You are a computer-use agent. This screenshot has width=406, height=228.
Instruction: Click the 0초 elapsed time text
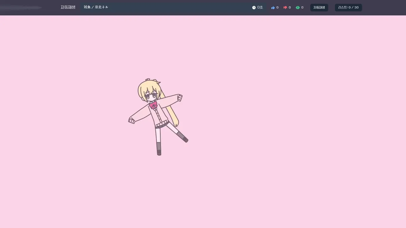[x=260, y=8]
